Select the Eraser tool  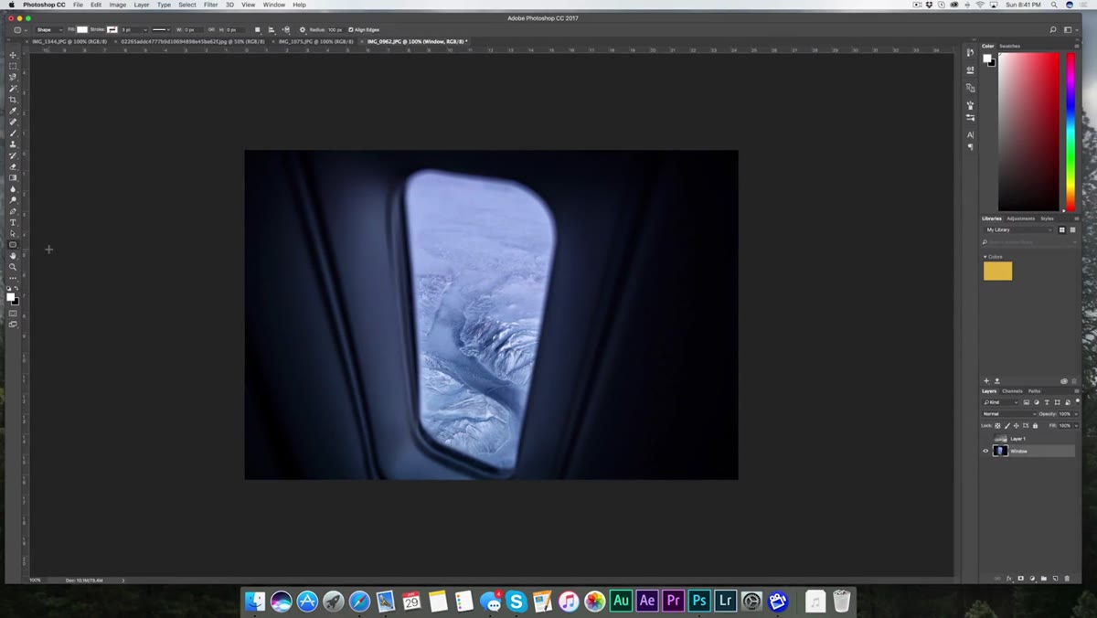click(13, 166)
